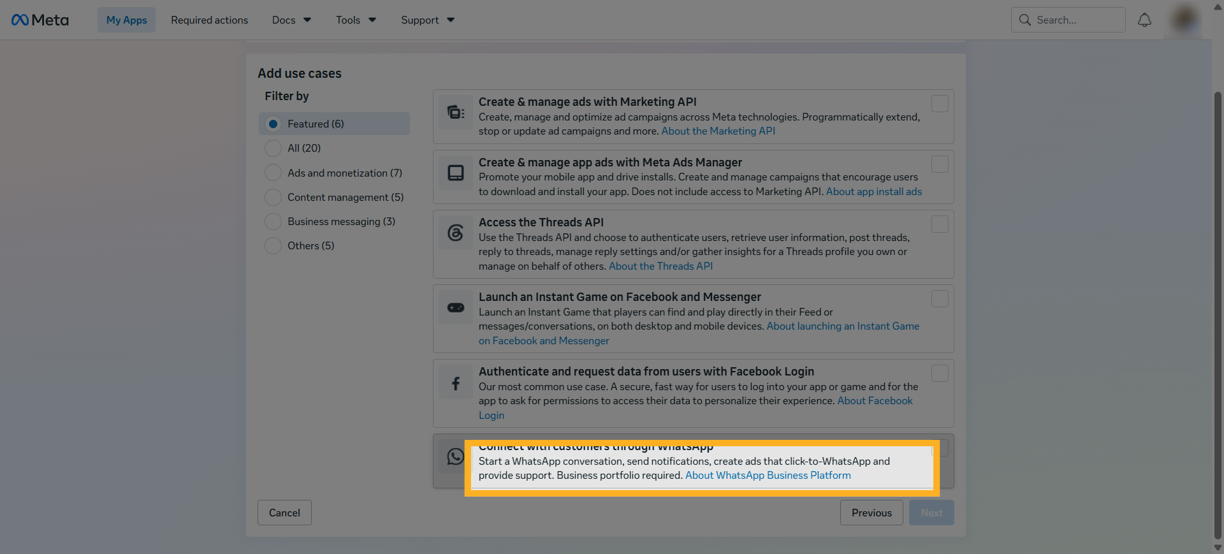Open About WhatsApp Business Platform link
This screenshot has height=554, width=1224.
click(768, 475)
